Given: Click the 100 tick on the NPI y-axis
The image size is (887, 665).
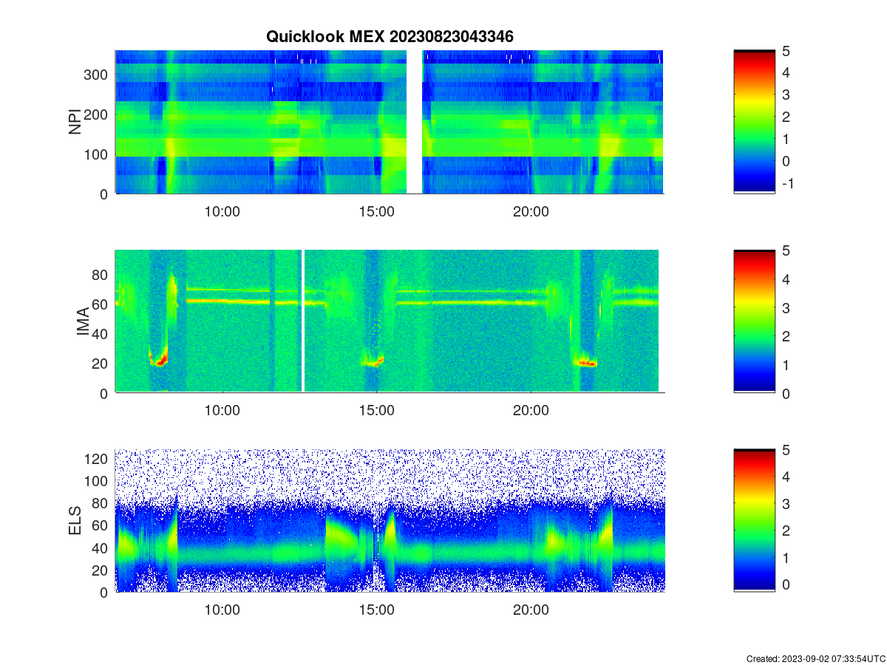Looking at the screenshot, I should (x=98, y=154).
